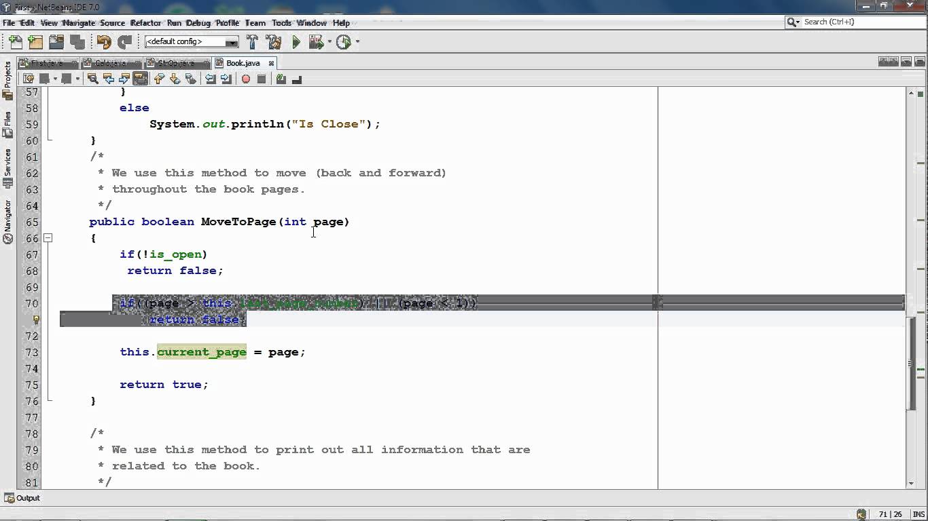The width and height of the screenshot is (928, 521).
Task: Open the default config combo box
Action: [x=192, y=42]
